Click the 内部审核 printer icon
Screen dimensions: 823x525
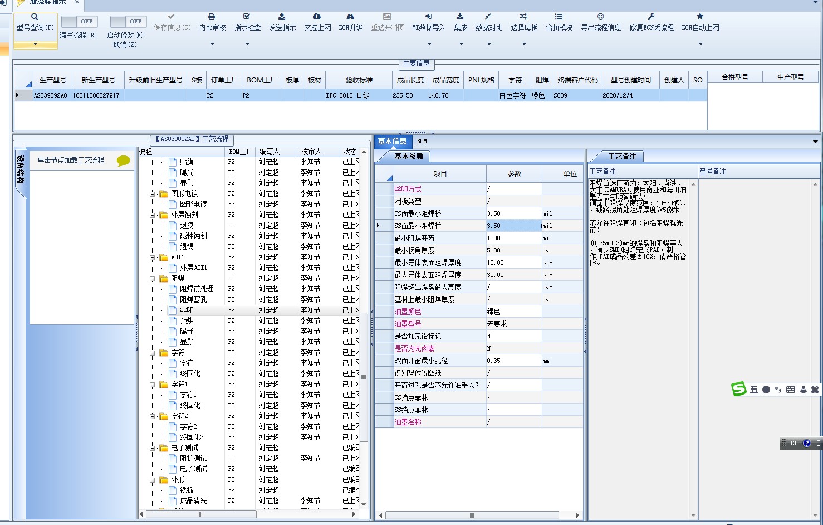coord(212,17)
